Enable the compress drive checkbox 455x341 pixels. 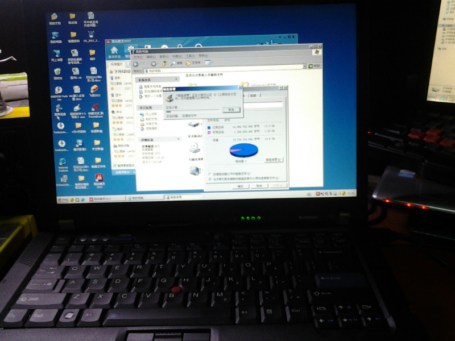pos(210,173)
